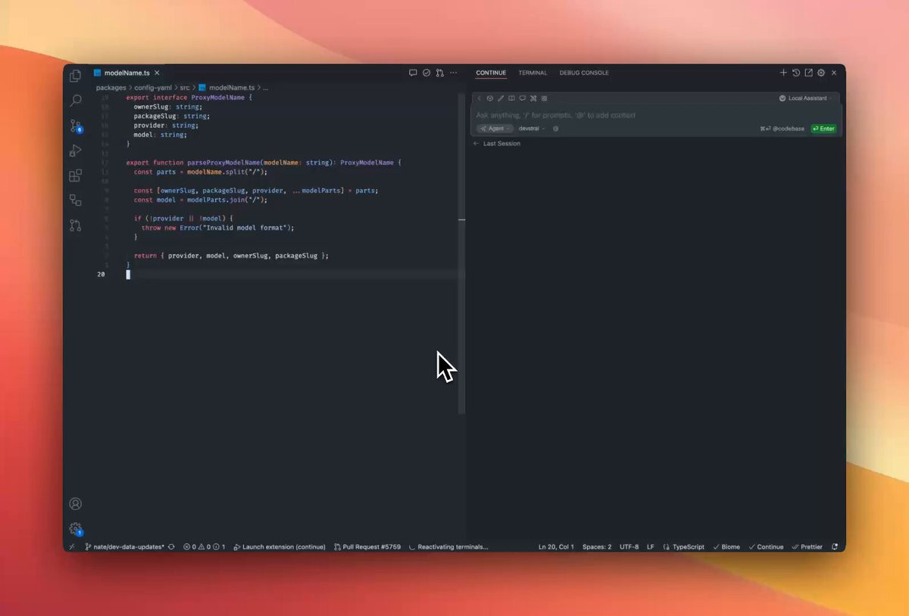This screenshot has width=909, height=616.
Task: Go back to Last Session
Action: [497, 143]
